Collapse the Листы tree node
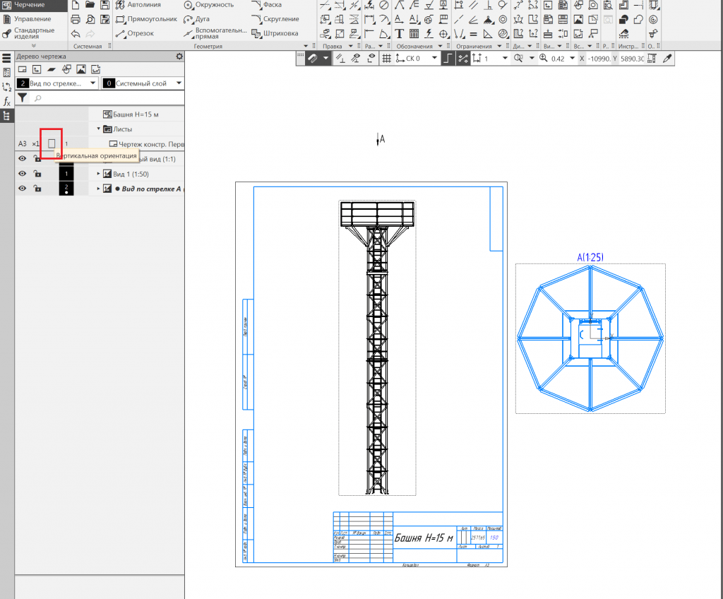723x599 pixels. coord(98,129)
